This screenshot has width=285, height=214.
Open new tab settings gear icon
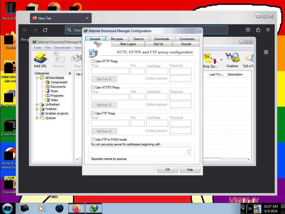point(266,52)
